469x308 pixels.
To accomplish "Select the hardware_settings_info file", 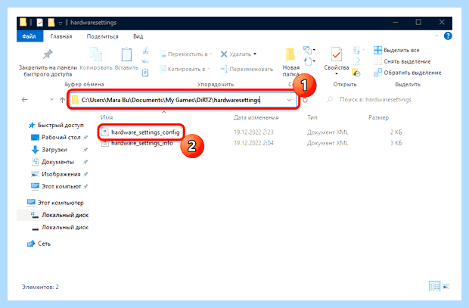I will [x=138, y=143].
